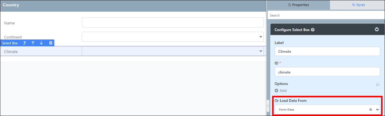This screenshot has height=116, width=385.
Task: Open help icon beside Configure Select Box
Action: click(x=313, y=30)
